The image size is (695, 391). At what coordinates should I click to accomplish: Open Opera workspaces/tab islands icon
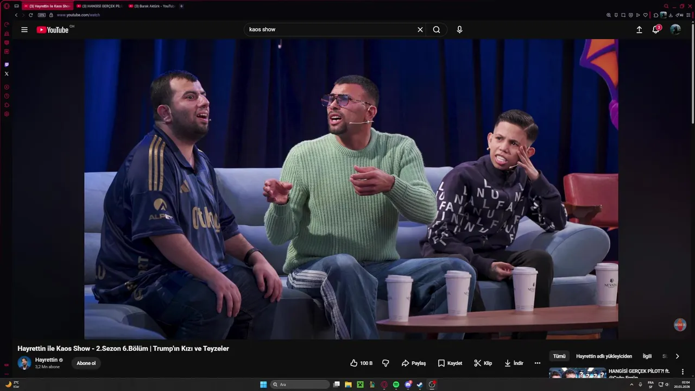tap(16, 6)
